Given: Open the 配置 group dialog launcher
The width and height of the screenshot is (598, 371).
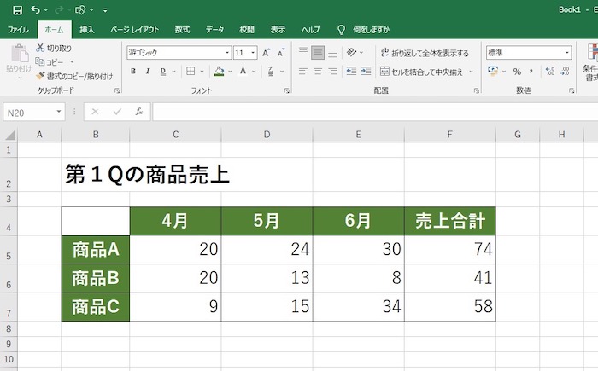Looking at the screenshot, I should tap(477, 90).
